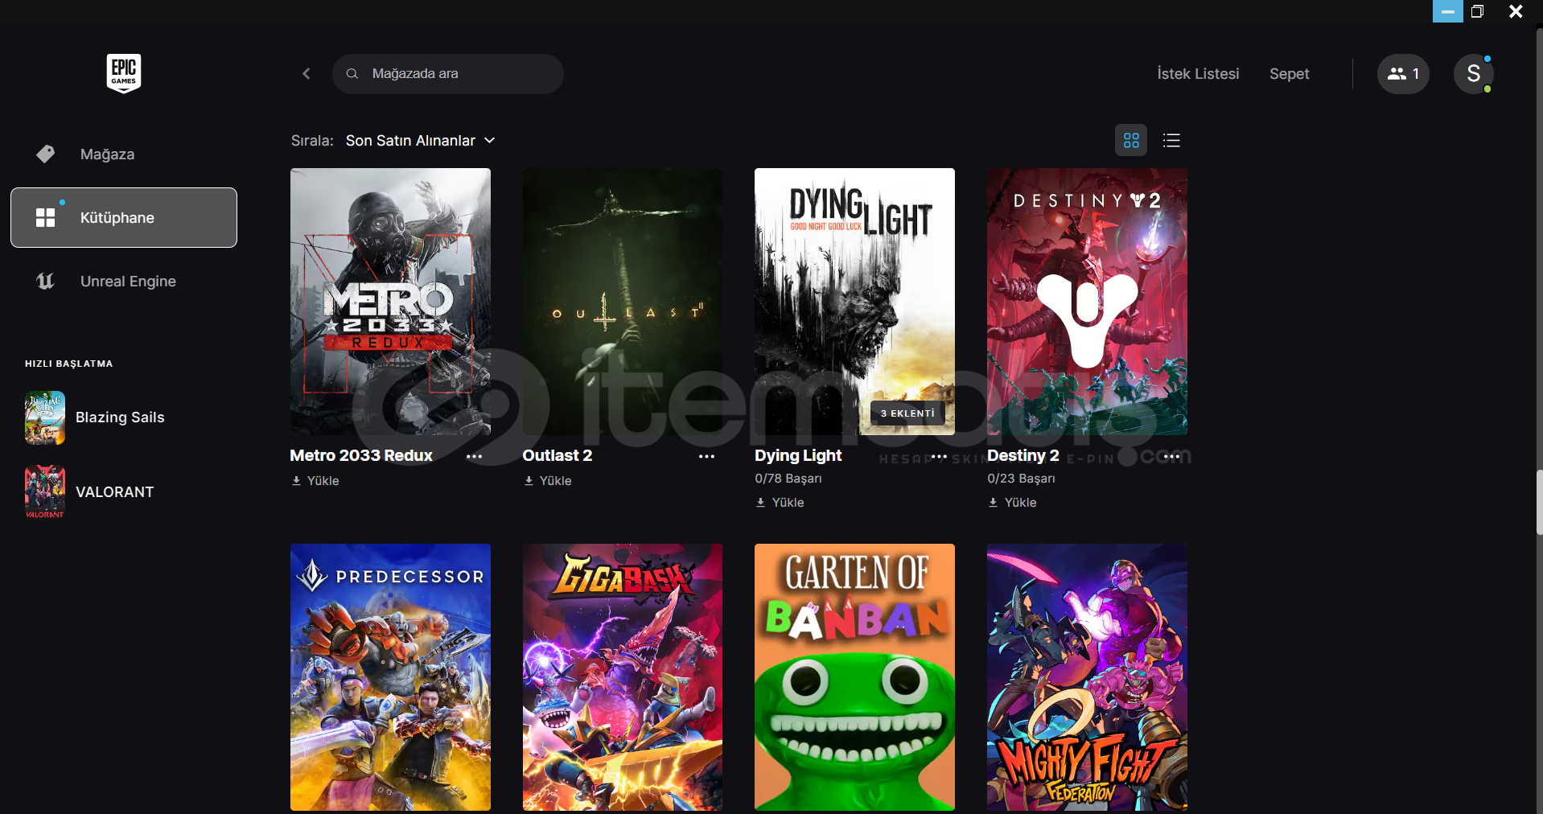The height and width of the screenshot is (814, 1543).
Task: Click download icon under Dying Light
Action: 761,502
